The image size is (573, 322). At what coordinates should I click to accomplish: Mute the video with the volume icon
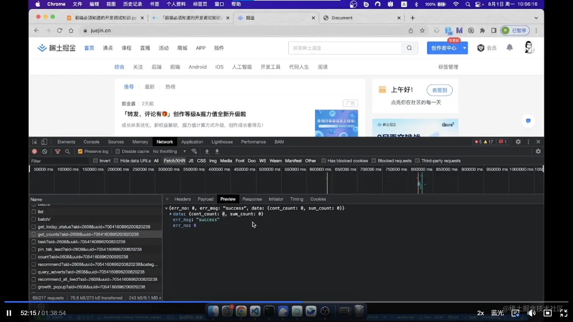[x=531, y=313]
